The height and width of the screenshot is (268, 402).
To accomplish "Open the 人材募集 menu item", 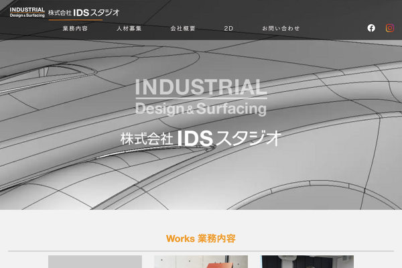I will pyautogui.click(x=129, y=28).
